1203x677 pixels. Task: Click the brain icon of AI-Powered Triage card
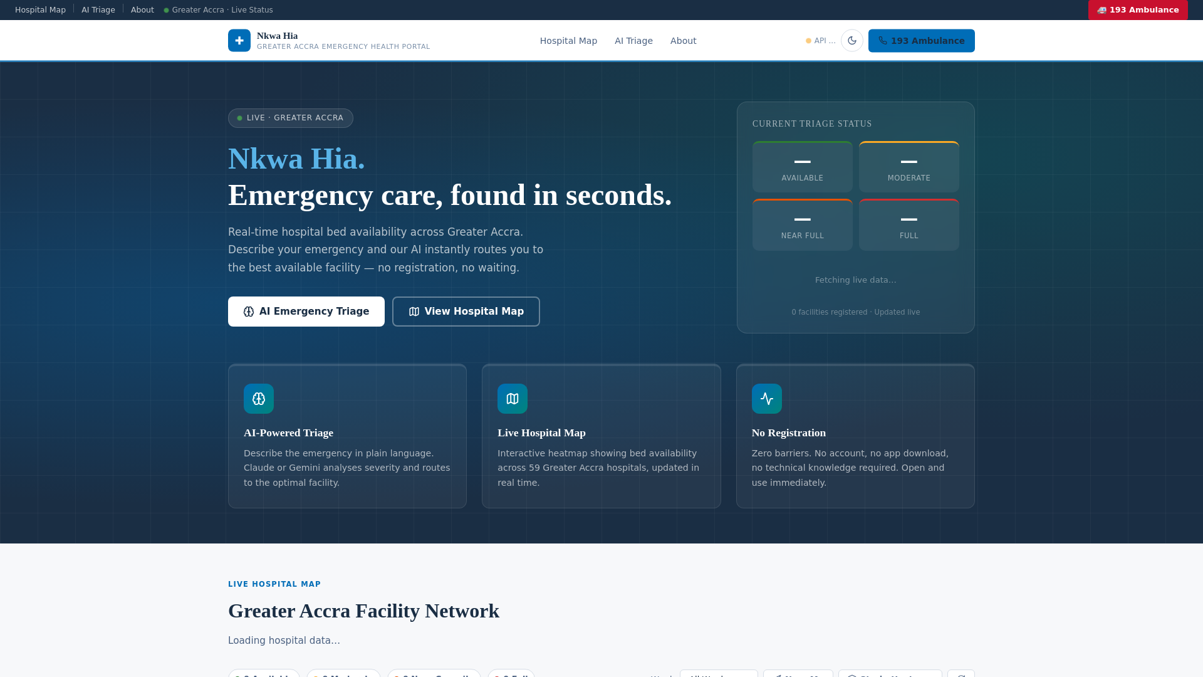259,399
